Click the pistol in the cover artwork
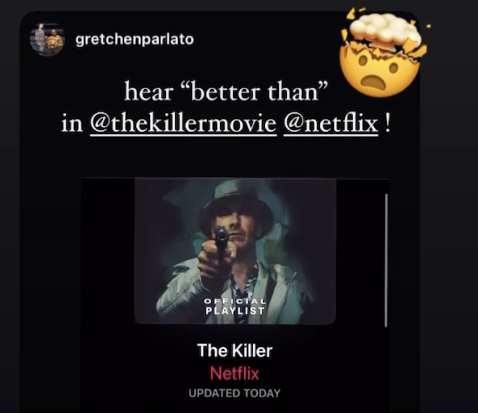478x413 pixels. click(222, 244)
